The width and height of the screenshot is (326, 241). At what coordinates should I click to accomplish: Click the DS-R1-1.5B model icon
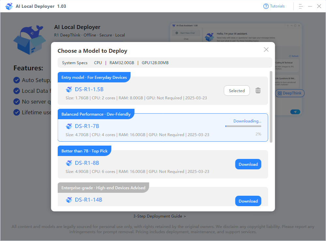69,89
